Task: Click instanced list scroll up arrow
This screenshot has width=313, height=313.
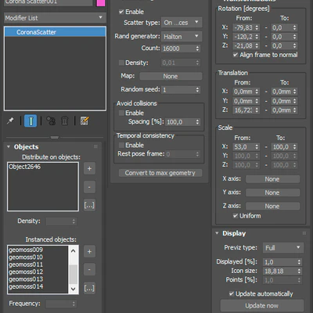Action: point(74,250)
